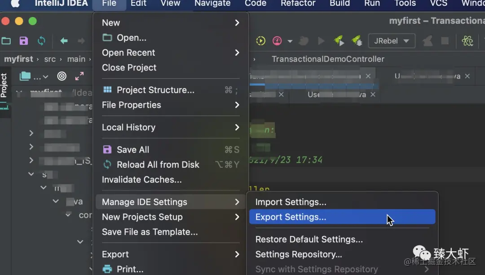Expand New Projects Setup submenu
Image resolution: width=485 pixels, height=275 pixels.
click(171, 217)
